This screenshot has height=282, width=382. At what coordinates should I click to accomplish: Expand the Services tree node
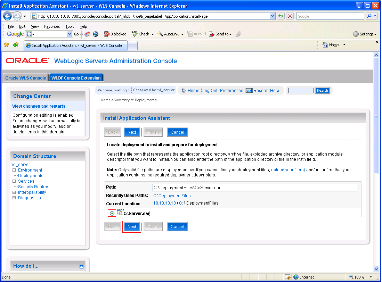[14, 181]
